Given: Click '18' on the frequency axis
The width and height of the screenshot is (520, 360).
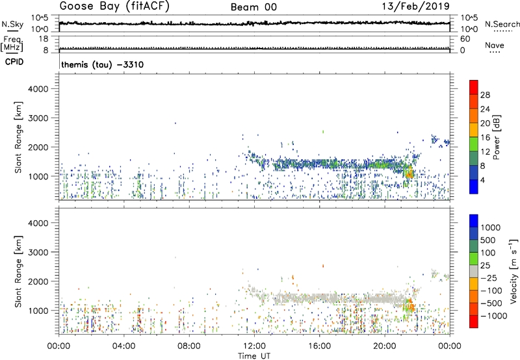Looking at the screenshot, I should click(x=44, y=39).
